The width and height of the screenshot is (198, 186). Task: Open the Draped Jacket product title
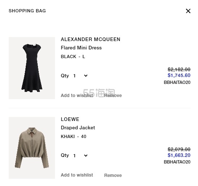(78, 128)
